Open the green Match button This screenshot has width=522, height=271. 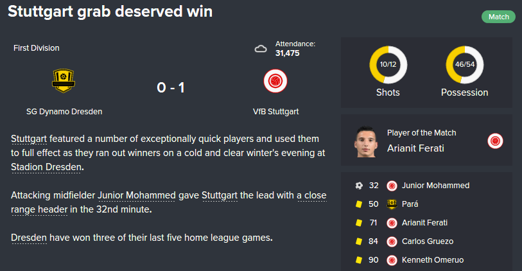point(498,17)
